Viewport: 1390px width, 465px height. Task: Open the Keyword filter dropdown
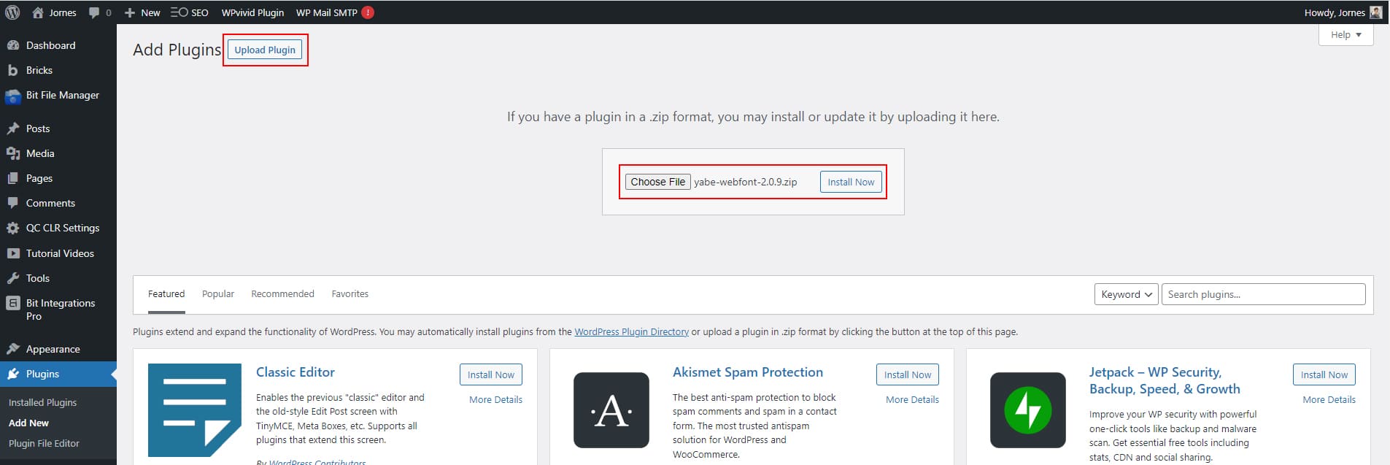click(x=1125, y=294)
